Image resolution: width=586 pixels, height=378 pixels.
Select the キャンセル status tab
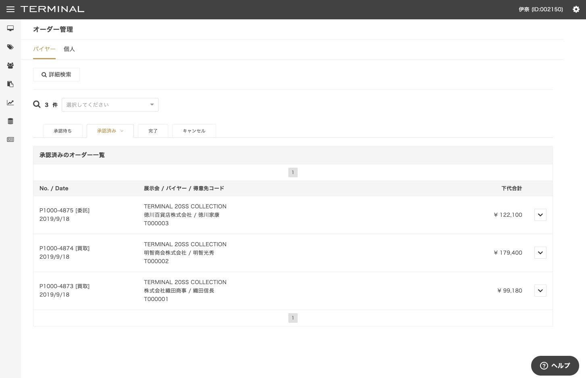(x=194, y=131)
